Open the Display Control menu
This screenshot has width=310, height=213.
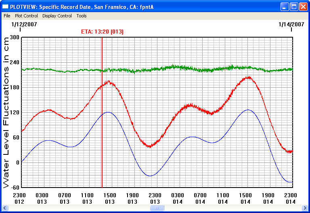click(x=57, y=16)
